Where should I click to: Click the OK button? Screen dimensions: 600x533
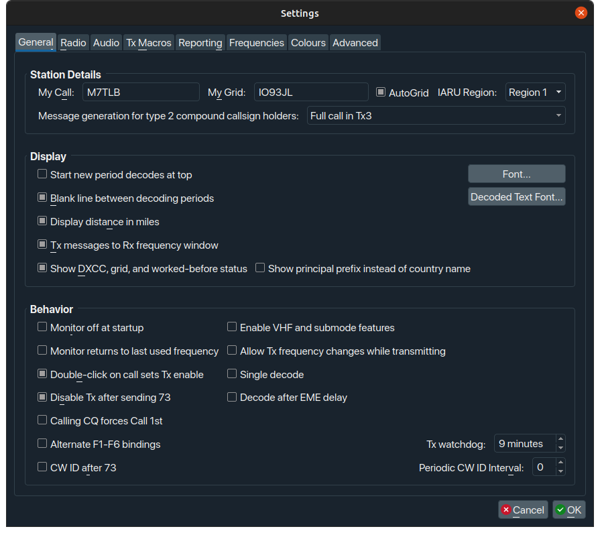click(x=568, y=510)
